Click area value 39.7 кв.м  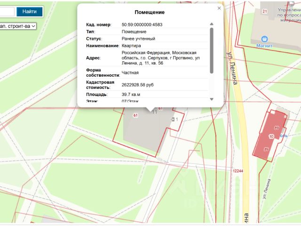(131, 95)
